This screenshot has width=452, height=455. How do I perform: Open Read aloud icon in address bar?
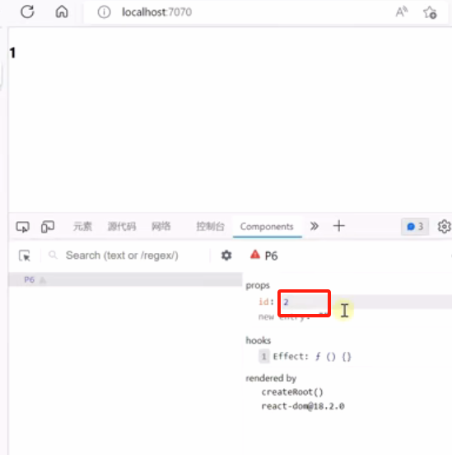(402, 12)
